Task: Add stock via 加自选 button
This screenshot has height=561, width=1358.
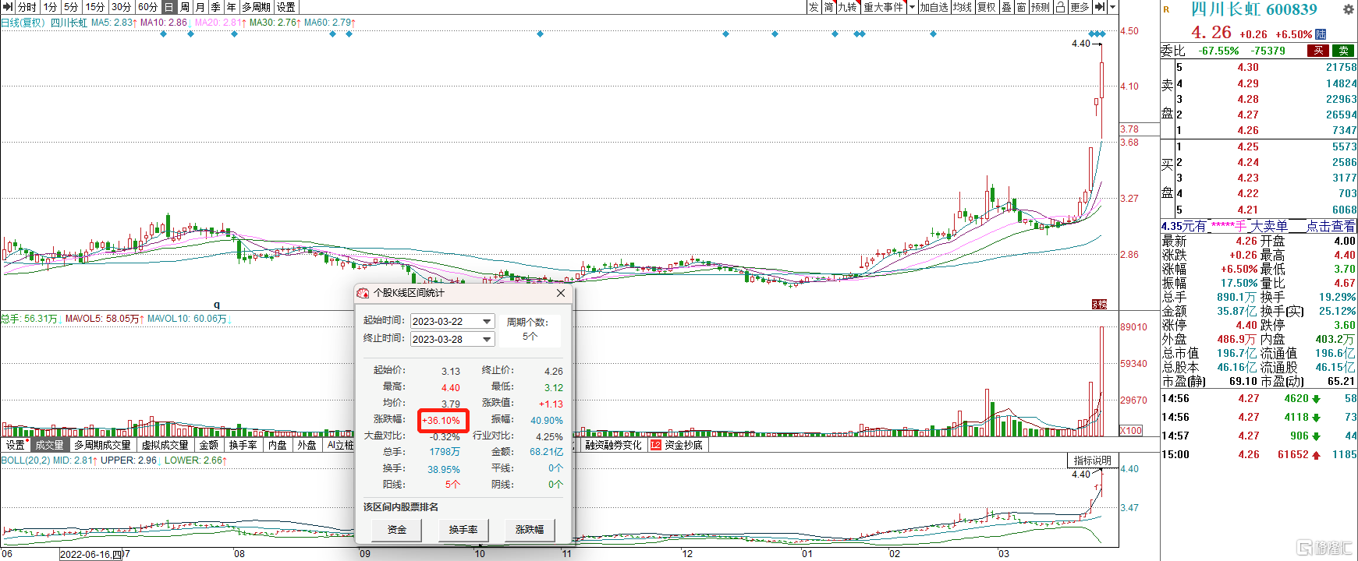Action: [x=934, y=7]
